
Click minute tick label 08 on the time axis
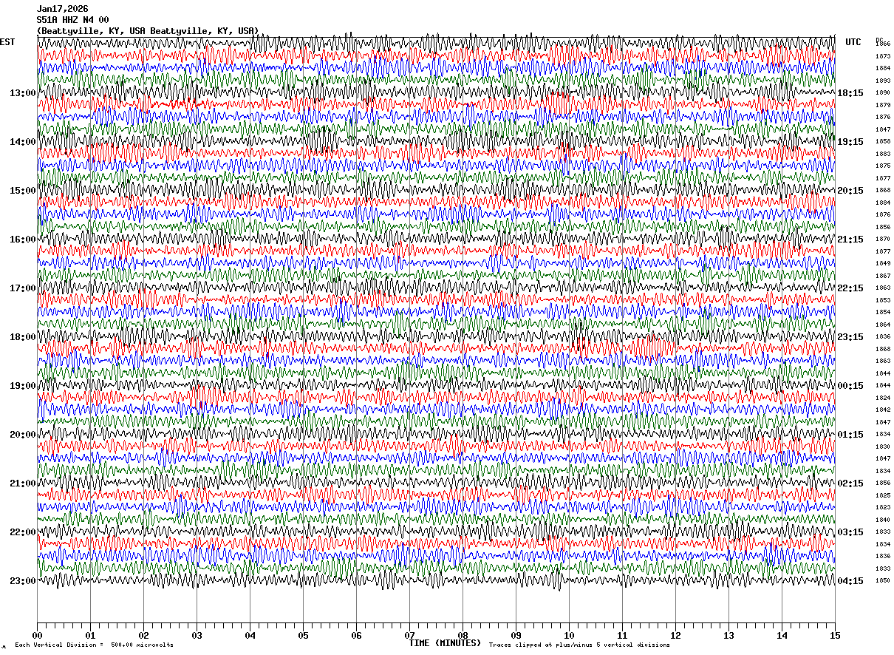463,635
